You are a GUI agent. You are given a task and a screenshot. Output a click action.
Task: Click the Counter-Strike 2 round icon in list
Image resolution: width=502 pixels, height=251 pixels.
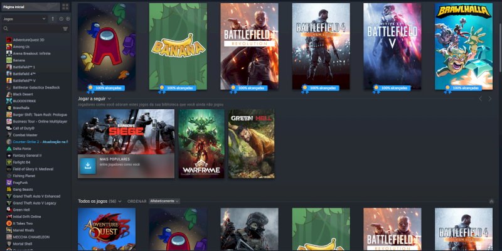9,142
